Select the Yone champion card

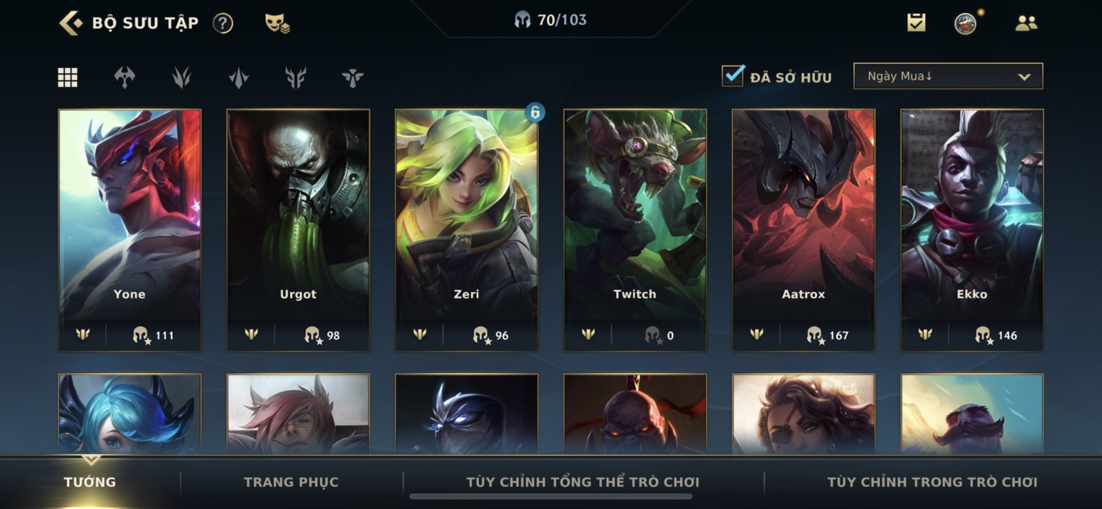click(129, 231)
